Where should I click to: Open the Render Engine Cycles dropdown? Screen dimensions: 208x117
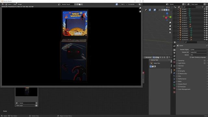tap(199, 50)
